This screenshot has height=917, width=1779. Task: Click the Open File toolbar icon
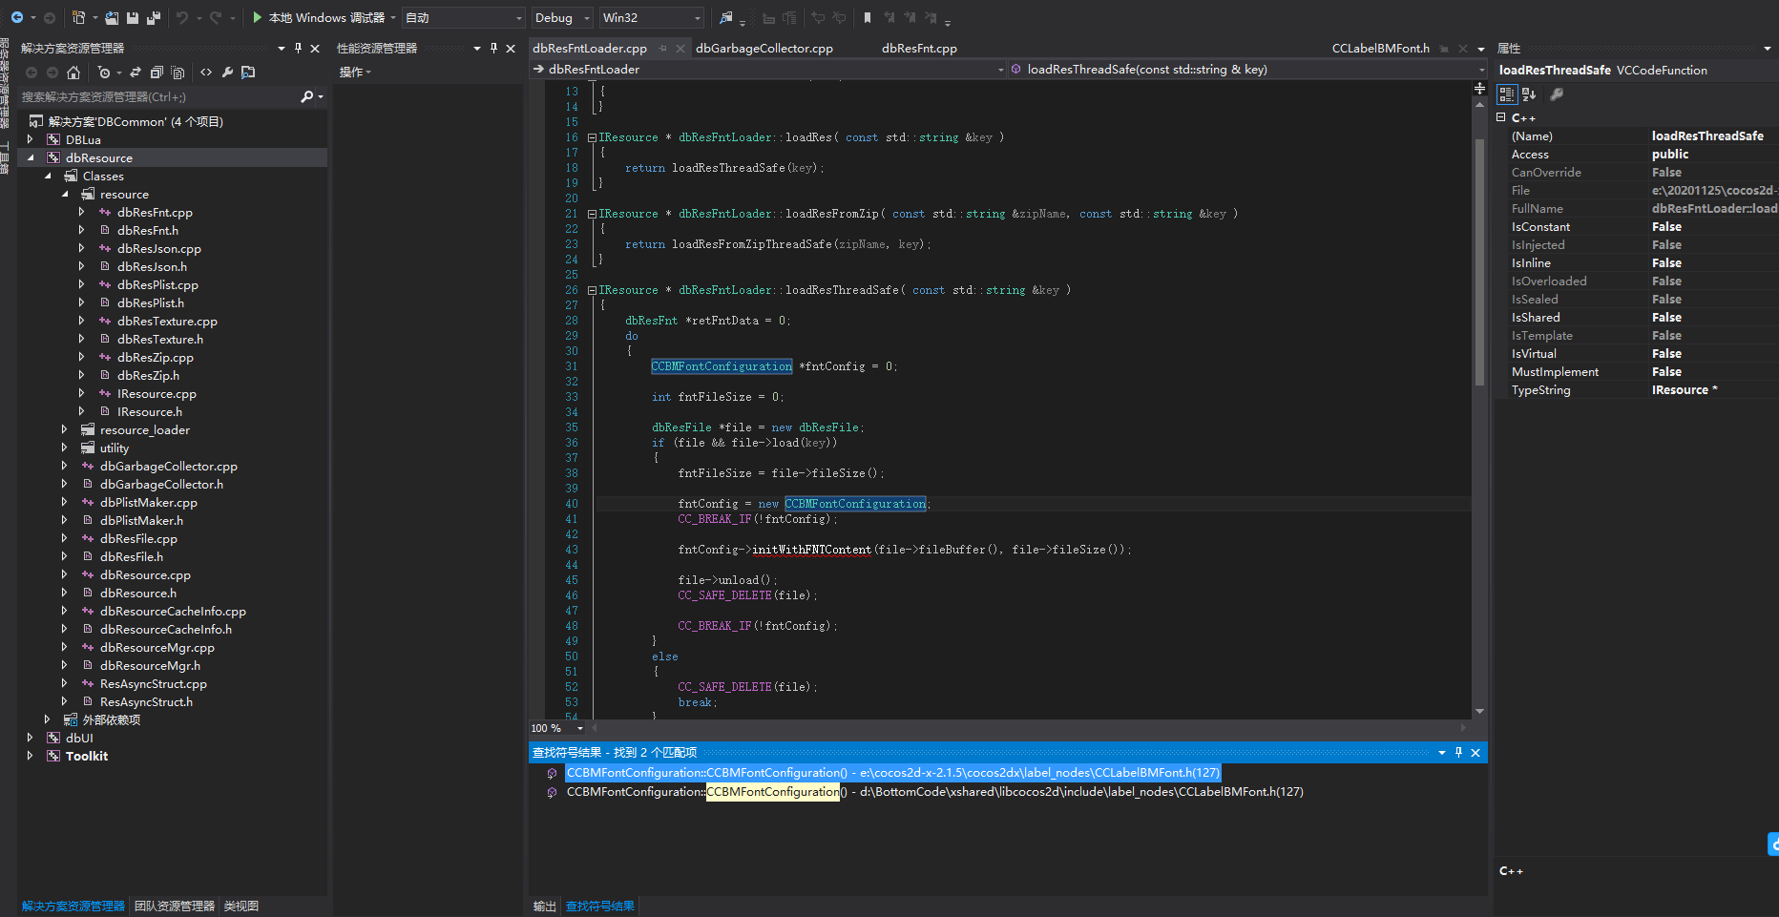[112, 17]
